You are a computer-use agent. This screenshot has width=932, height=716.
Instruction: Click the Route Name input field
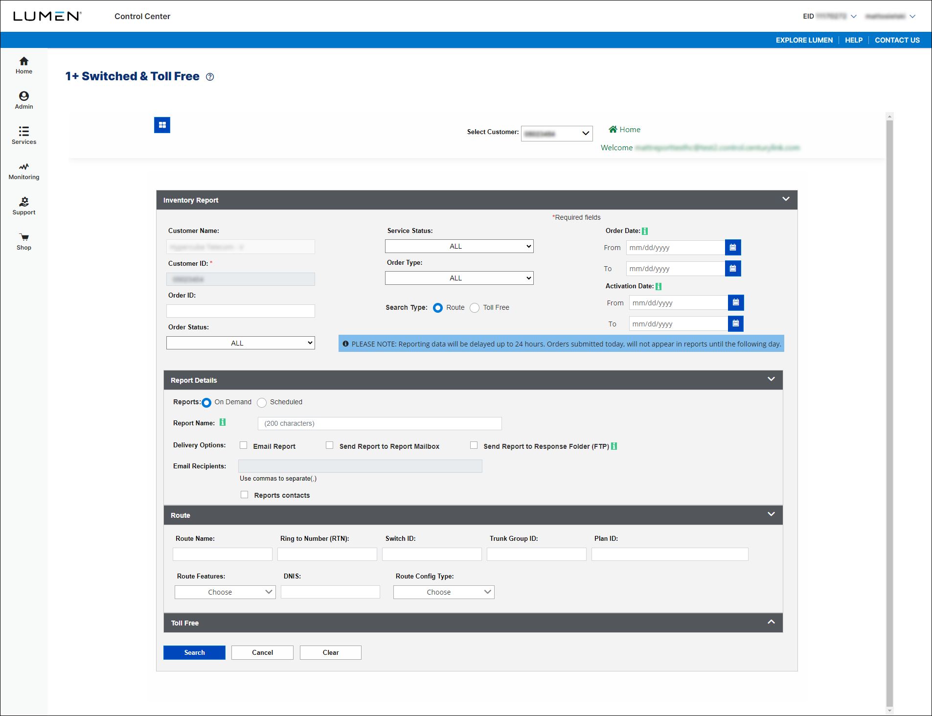point(223,554)
